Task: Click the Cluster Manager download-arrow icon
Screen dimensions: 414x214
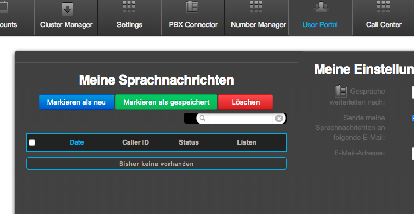Action: (x=67, y=9)
